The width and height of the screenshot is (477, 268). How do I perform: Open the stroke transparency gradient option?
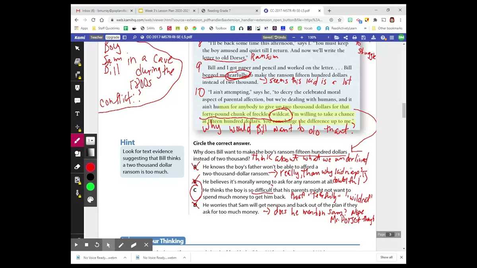91,152
